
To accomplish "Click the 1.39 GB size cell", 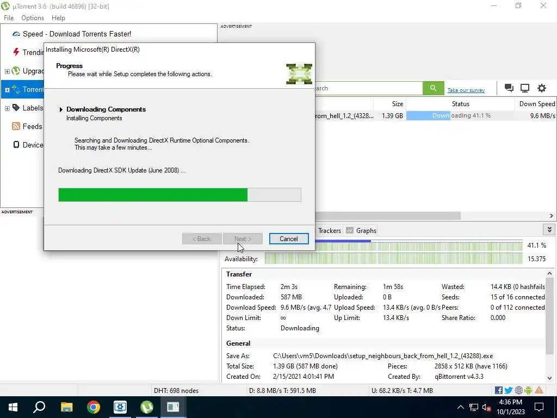I will pyautogui.click(x=392, y=115).
